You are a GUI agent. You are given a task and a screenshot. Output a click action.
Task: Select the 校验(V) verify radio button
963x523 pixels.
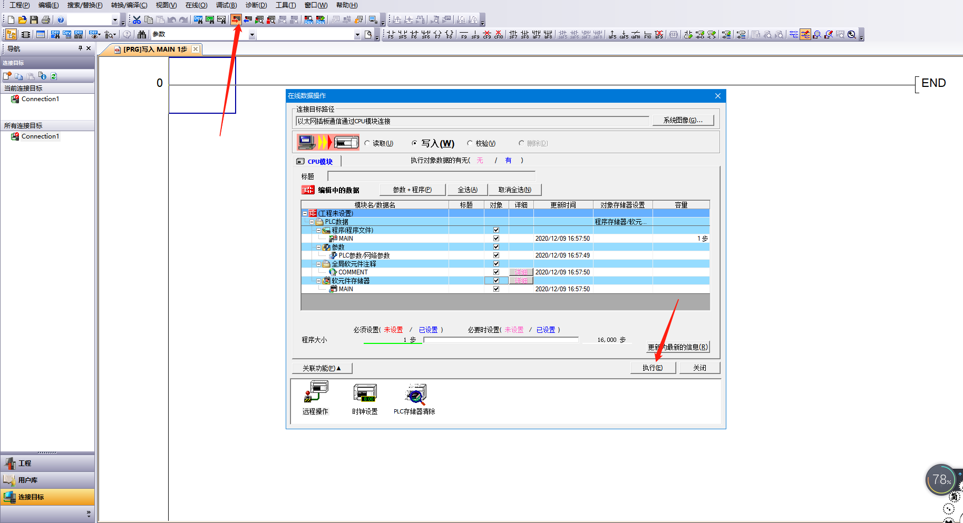click(x=470, y=143)
